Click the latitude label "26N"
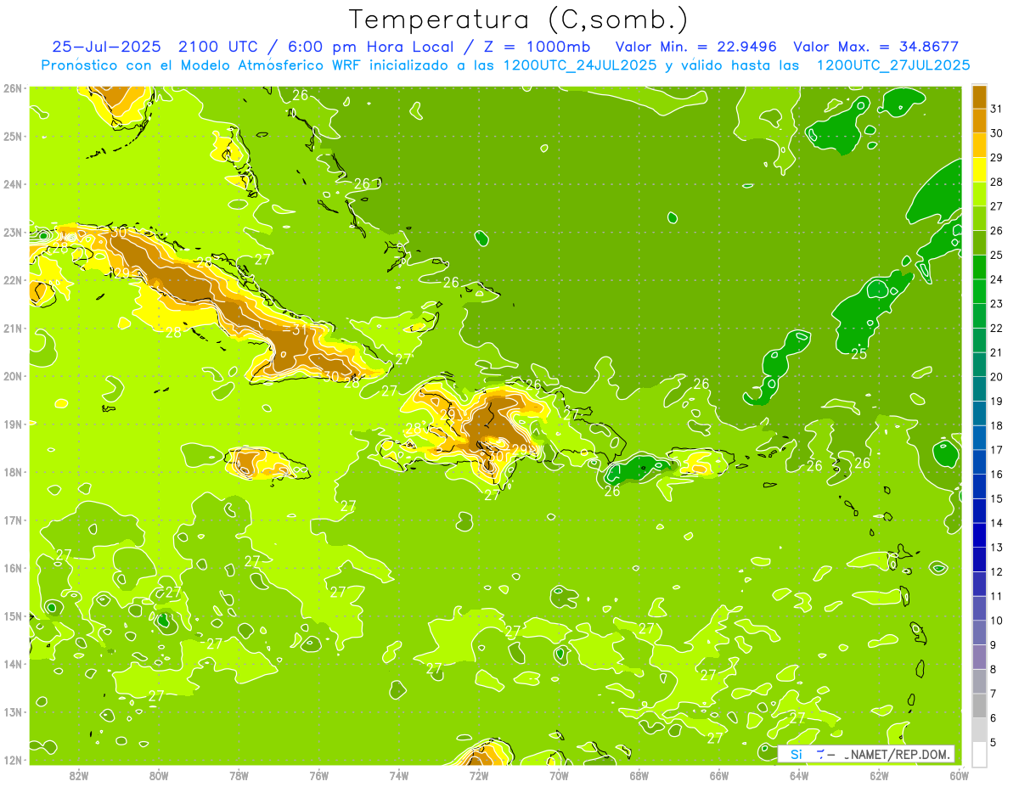Screen dimensions: 1019x787 pyautogui.click(x=12, y=88)
